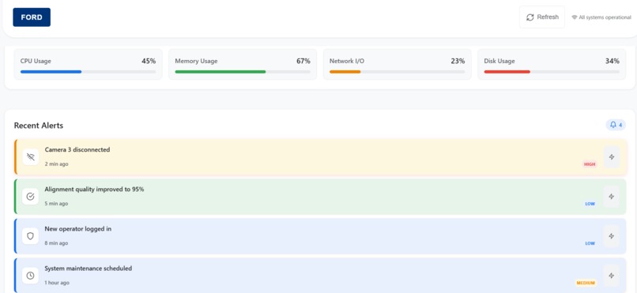Click the Memory Usage progress bar
Image resolution: width=637 pixels, height=293 pixels.
243,72
